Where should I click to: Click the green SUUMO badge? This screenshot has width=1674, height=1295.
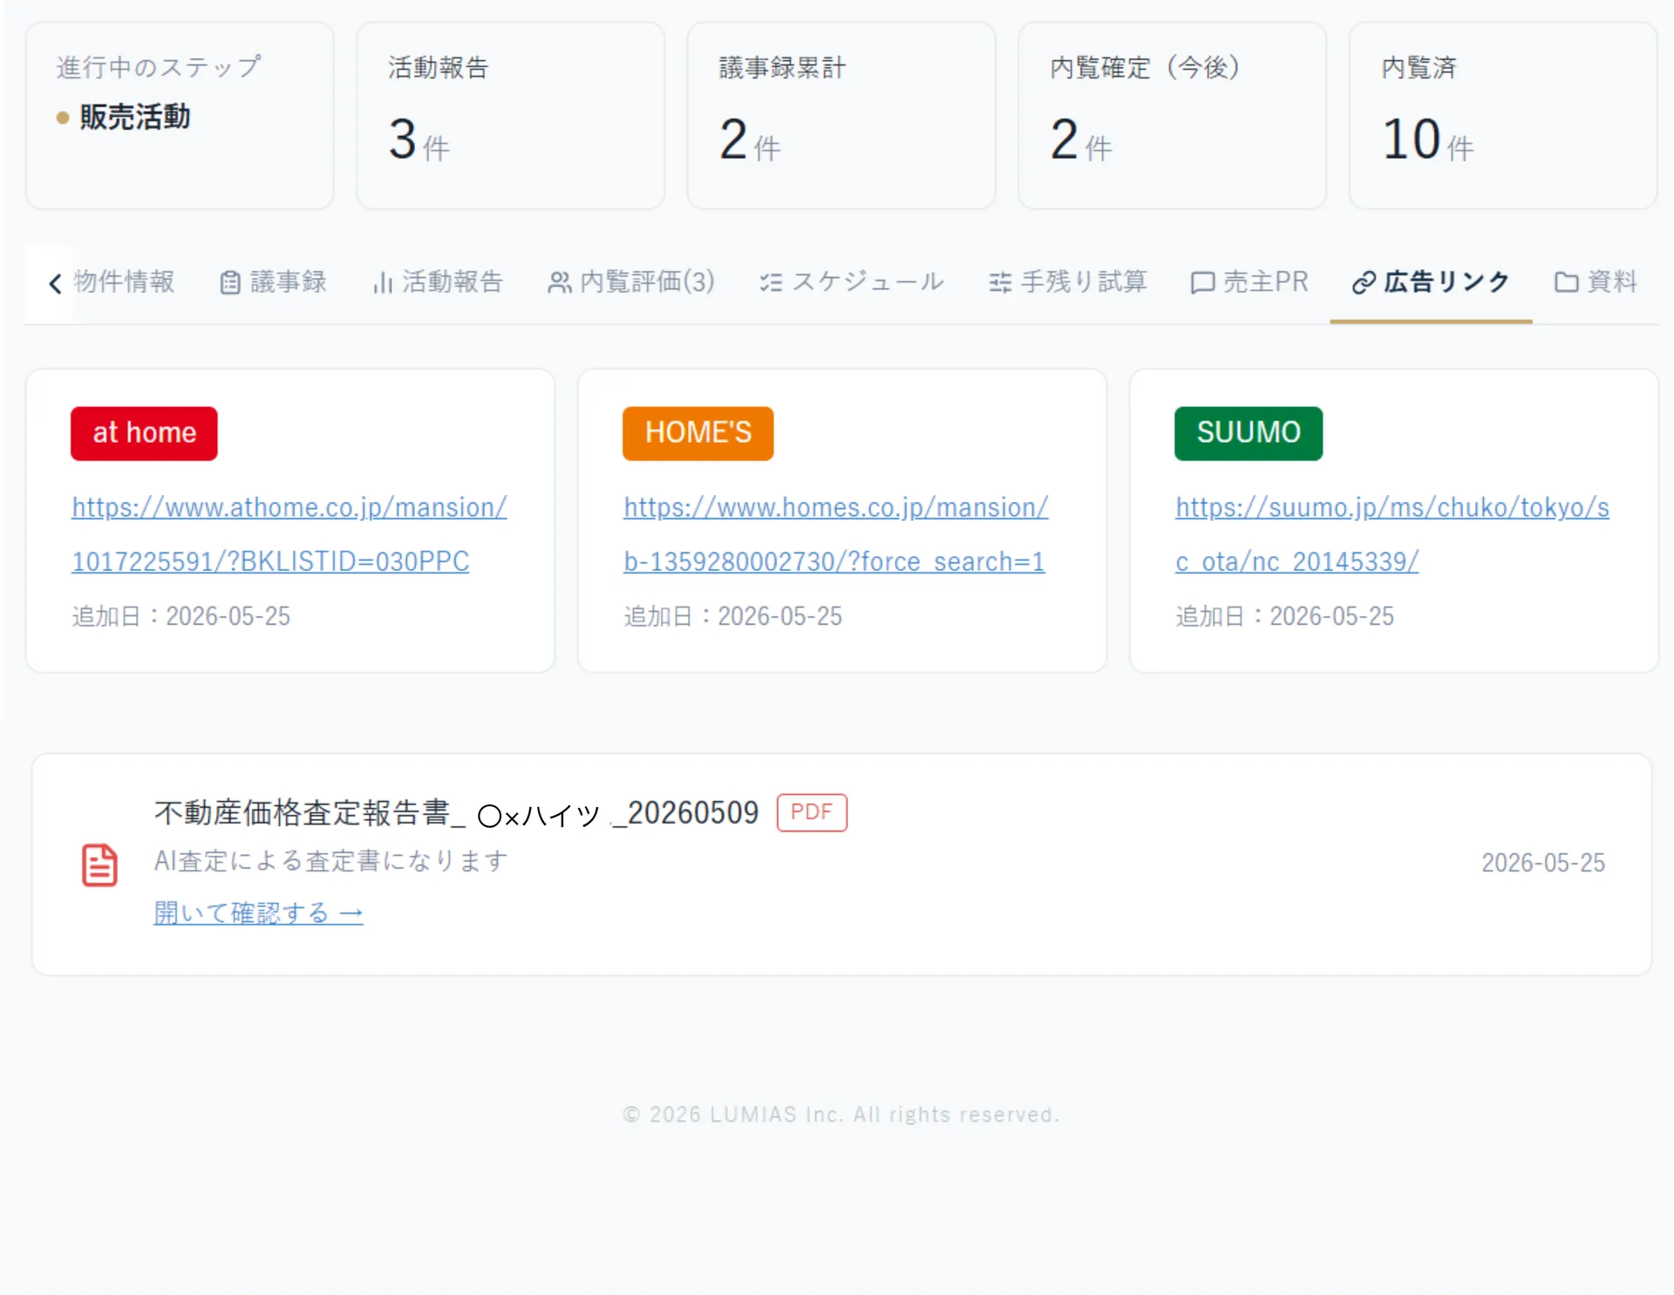click(x=1248, y=433)
